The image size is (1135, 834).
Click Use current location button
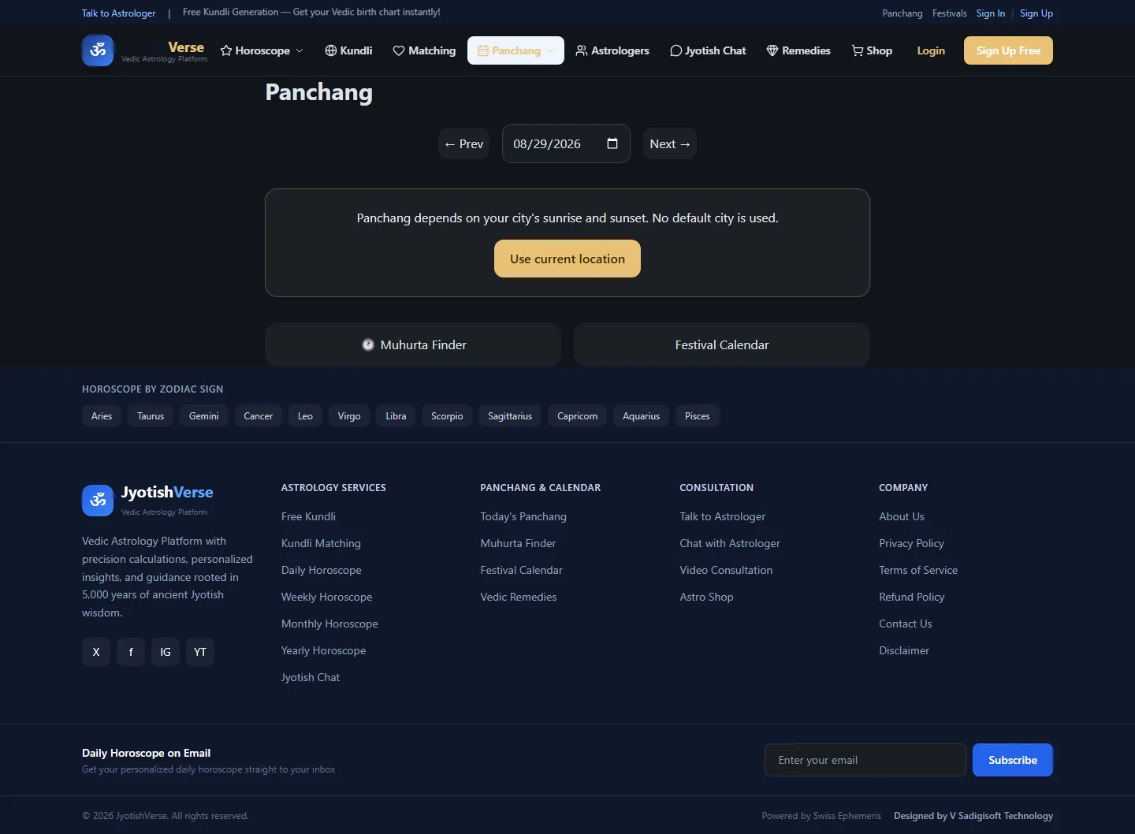pos(567,259)
